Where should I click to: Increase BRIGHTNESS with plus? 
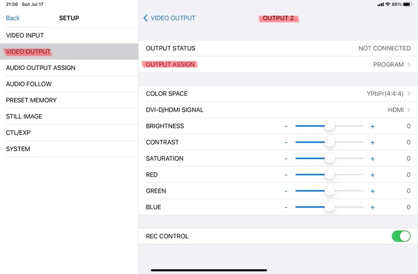click(x=373, y=126)
